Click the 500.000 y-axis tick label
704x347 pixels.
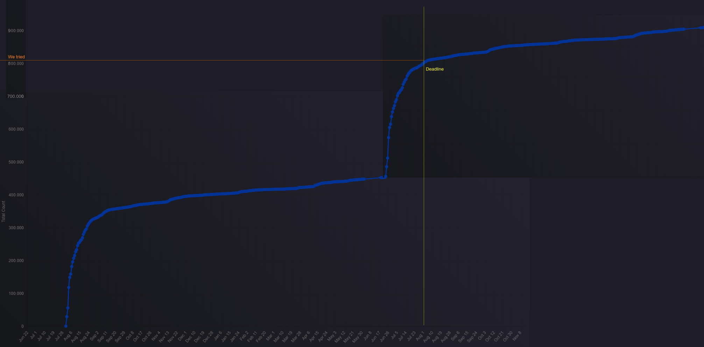point(16,162)
